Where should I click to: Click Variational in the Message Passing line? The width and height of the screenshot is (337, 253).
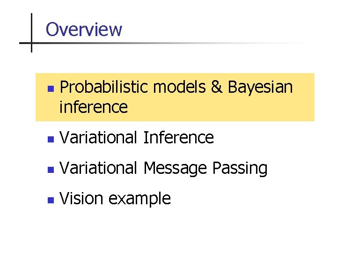click(99, 168)
